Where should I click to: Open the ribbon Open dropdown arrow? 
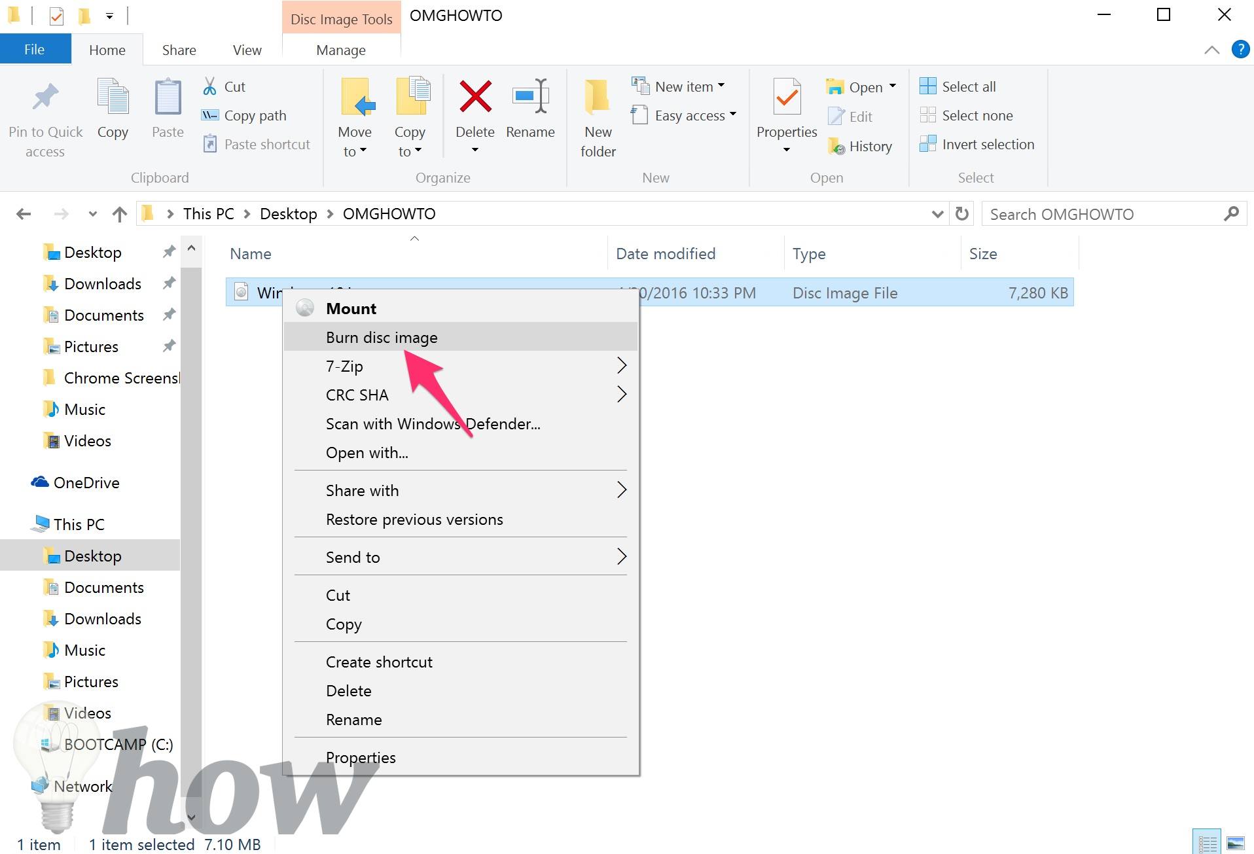(893, 86)
